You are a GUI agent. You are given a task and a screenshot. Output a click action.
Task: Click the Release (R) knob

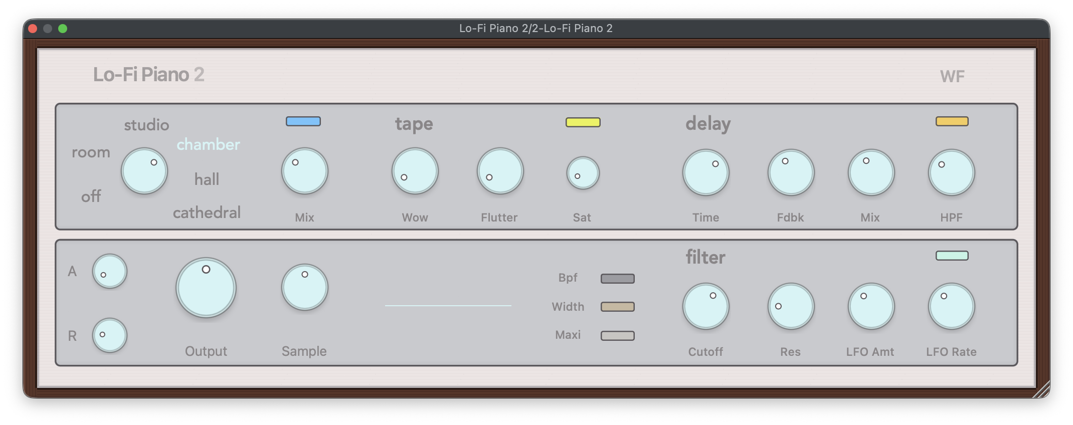(110, 335)
